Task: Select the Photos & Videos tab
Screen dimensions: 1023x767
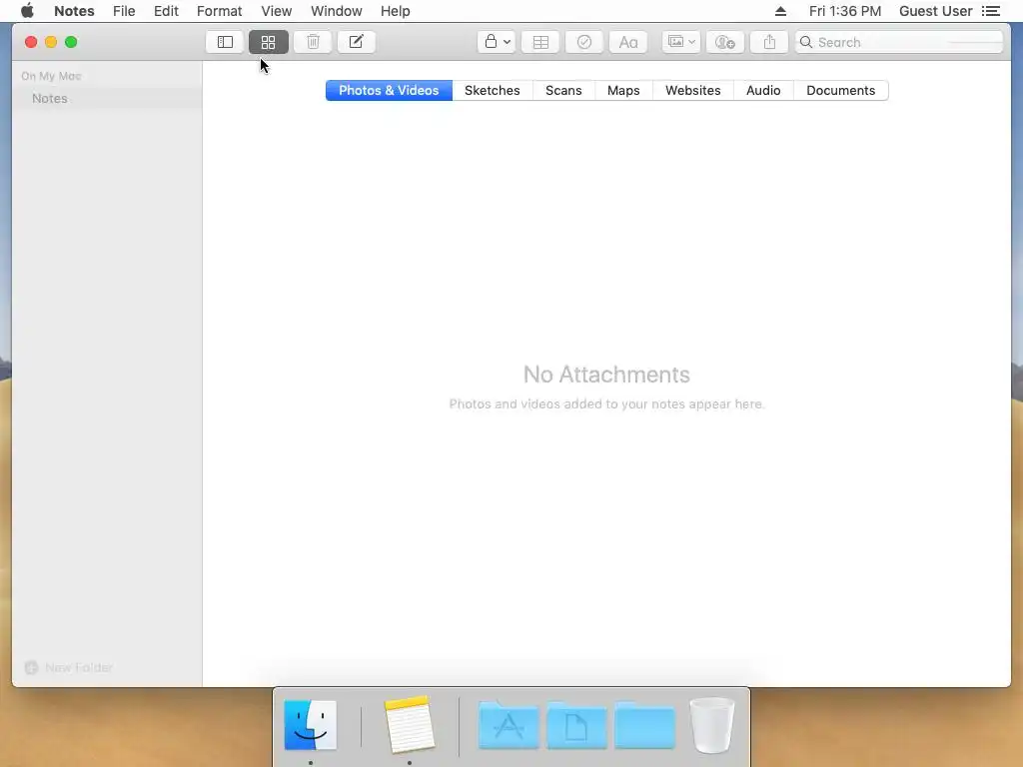Action: click(389, 91)
